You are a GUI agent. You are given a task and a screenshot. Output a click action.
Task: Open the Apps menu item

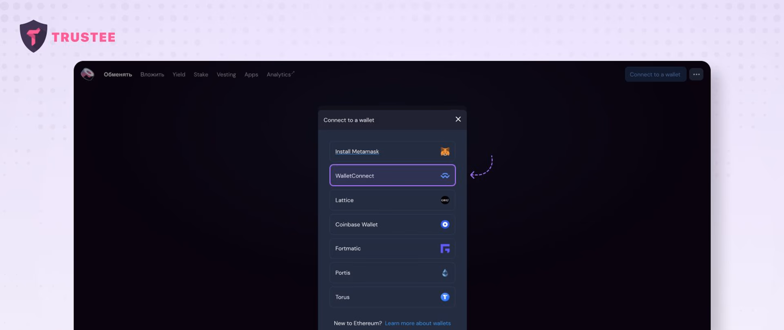[x=251, y=75]
